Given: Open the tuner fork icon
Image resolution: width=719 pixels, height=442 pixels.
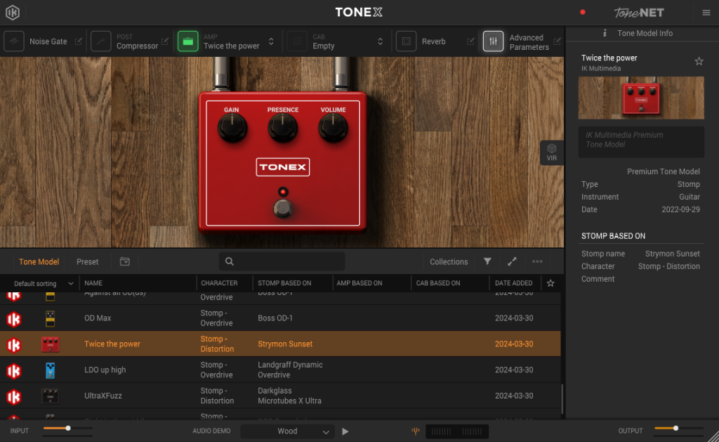Looking at the screenshot, I should click(416, 431).
